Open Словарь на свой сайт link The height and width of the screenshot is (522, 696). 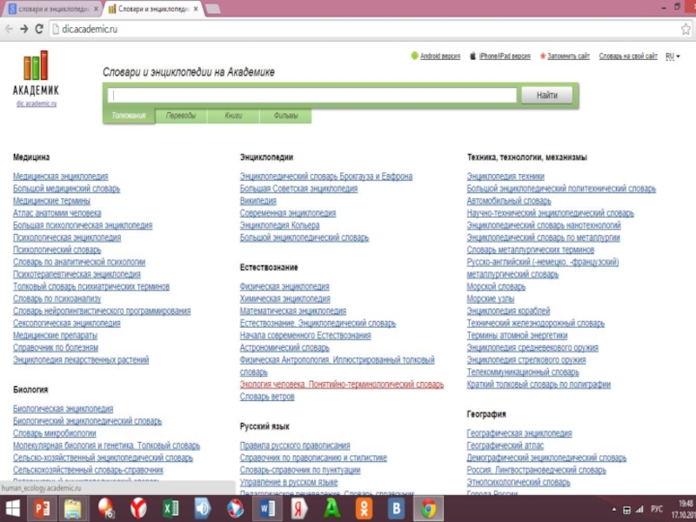(628, 56)
